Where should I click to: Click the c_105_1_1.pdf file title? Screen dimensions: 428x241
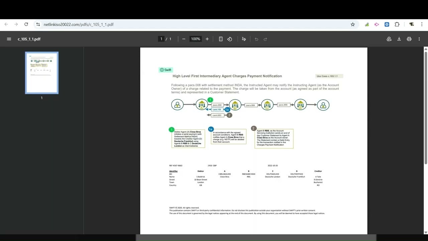(x=29, y=39)
